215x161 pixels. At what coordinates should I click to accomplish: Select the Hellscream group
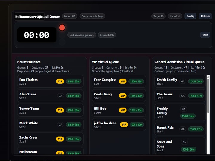[x=50, y=151]
